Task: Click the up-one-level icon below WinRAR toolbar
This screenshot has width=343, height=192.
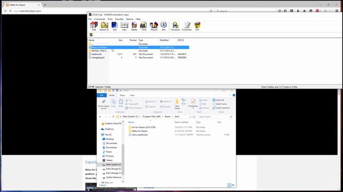Action: [91, 35]
